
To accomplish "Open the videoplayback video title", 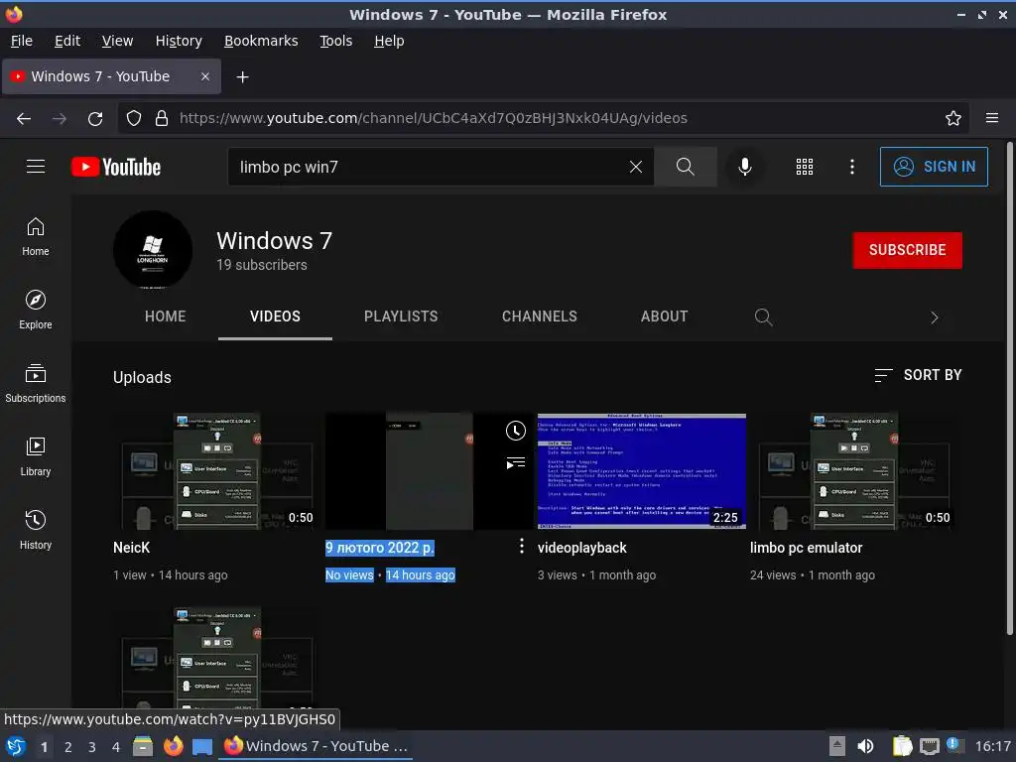I will point(581,548).
